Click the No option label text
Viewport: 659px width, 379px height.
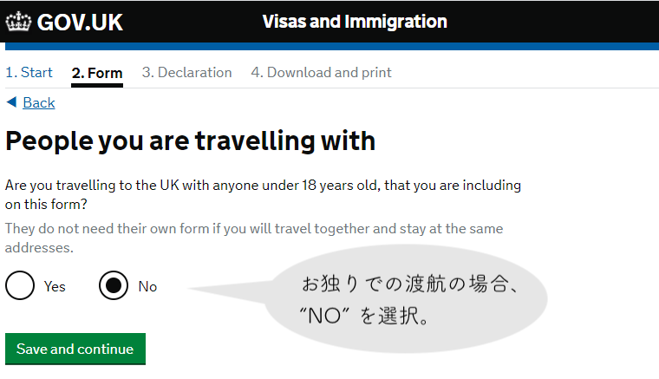point(147,286)
